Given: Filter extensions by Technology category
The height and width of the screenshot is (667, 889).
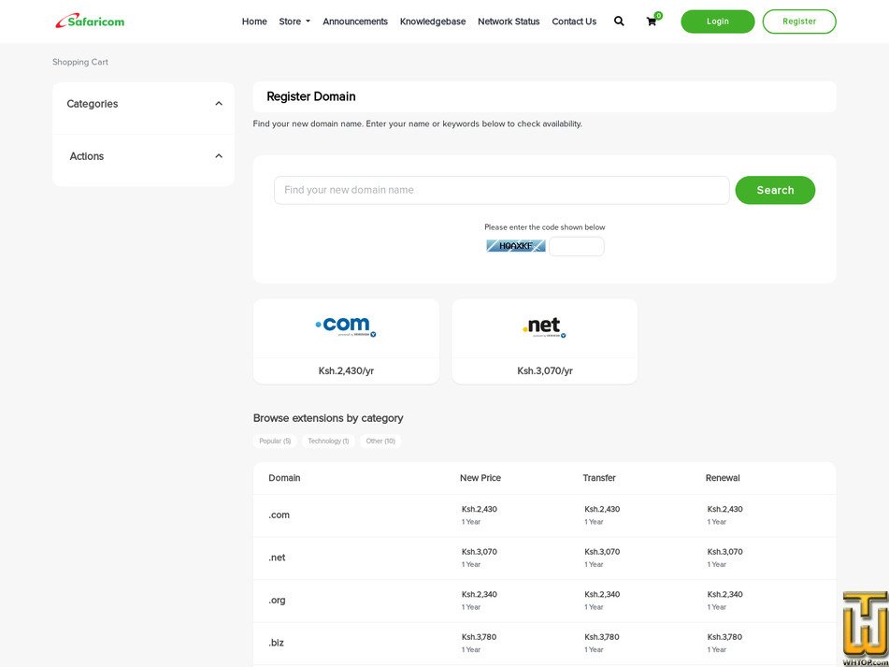Looking at the screenshot, I should coord(328,441).
